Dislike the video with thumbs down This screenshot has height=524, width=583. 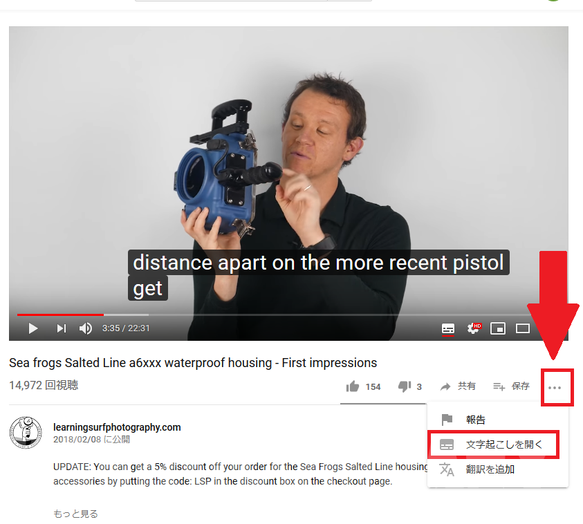tap(409, 386)
